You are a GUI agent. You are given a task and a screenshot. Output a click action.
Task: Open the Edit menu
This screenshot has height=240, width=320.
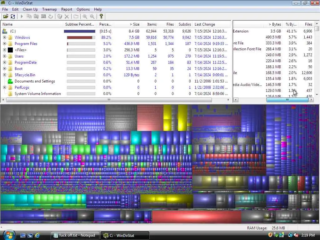click(x=15, y=9)
